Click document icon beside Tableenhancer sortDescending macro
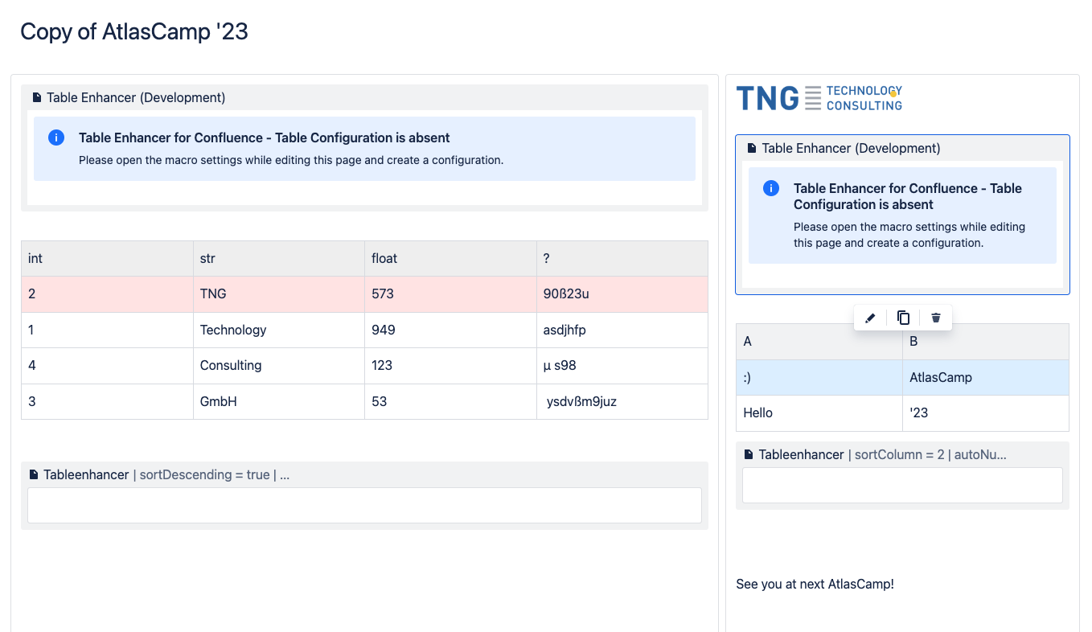The image size is (1092, 632). coord(34,475)
